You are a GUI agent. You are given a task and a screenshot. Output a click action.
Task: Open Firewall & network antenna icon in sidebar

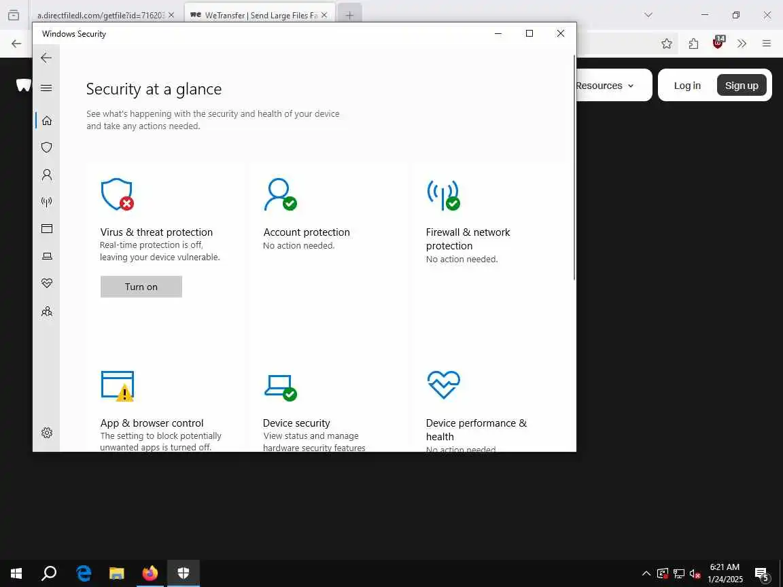pyautogui.click(x=46, y=202)
